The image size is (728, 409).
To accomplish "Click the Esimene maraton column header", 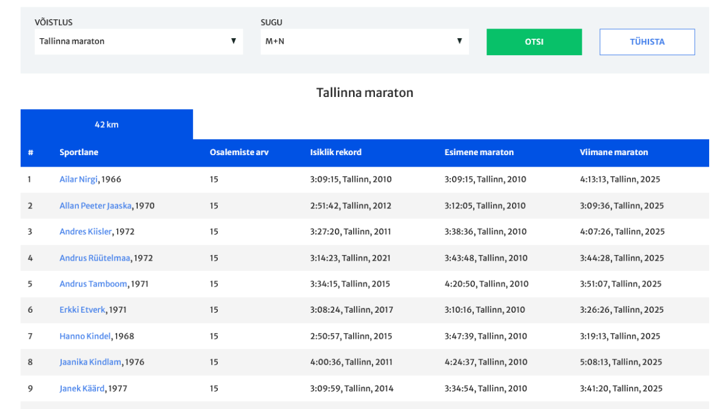I will [x=479, y=153].
